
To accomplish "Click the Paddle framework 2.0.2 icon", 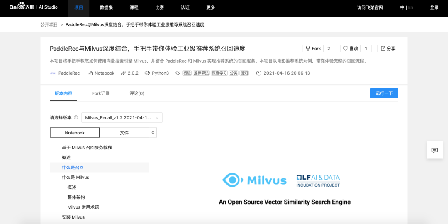I will 123,73.
